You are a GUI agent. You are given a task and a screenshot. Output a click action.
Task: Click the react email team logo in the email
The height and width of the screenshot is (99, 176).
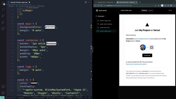pyautogui.click(x=152, y=47)
